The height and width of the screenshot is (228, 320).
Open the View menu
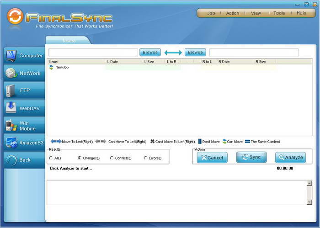click(x=256, y=13)
